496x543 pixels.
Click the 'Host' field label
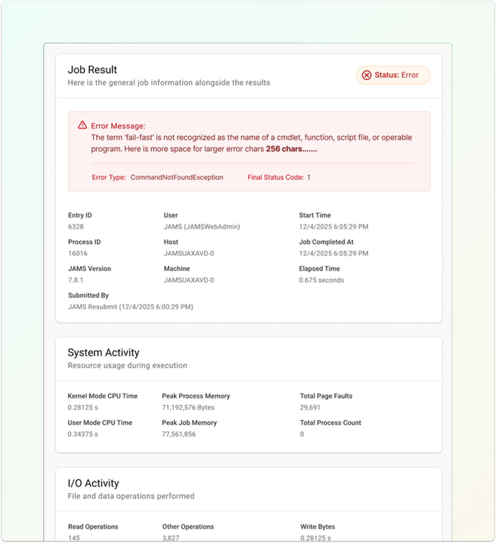(x=171, y=242)
